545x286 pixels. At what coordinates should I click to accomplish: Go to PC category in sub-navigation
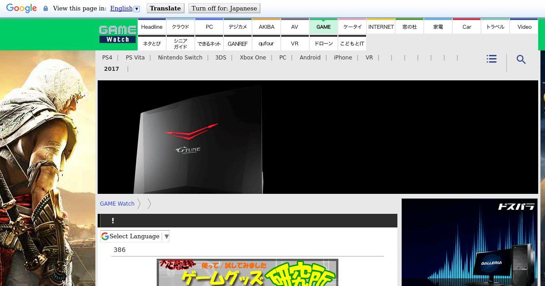(x=283, y=58)
